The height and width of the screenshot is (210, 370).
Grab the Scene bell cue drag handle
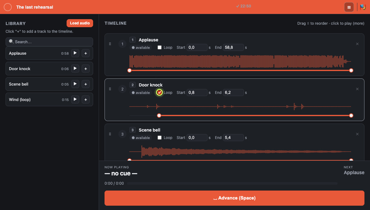(x=110, y=134)
